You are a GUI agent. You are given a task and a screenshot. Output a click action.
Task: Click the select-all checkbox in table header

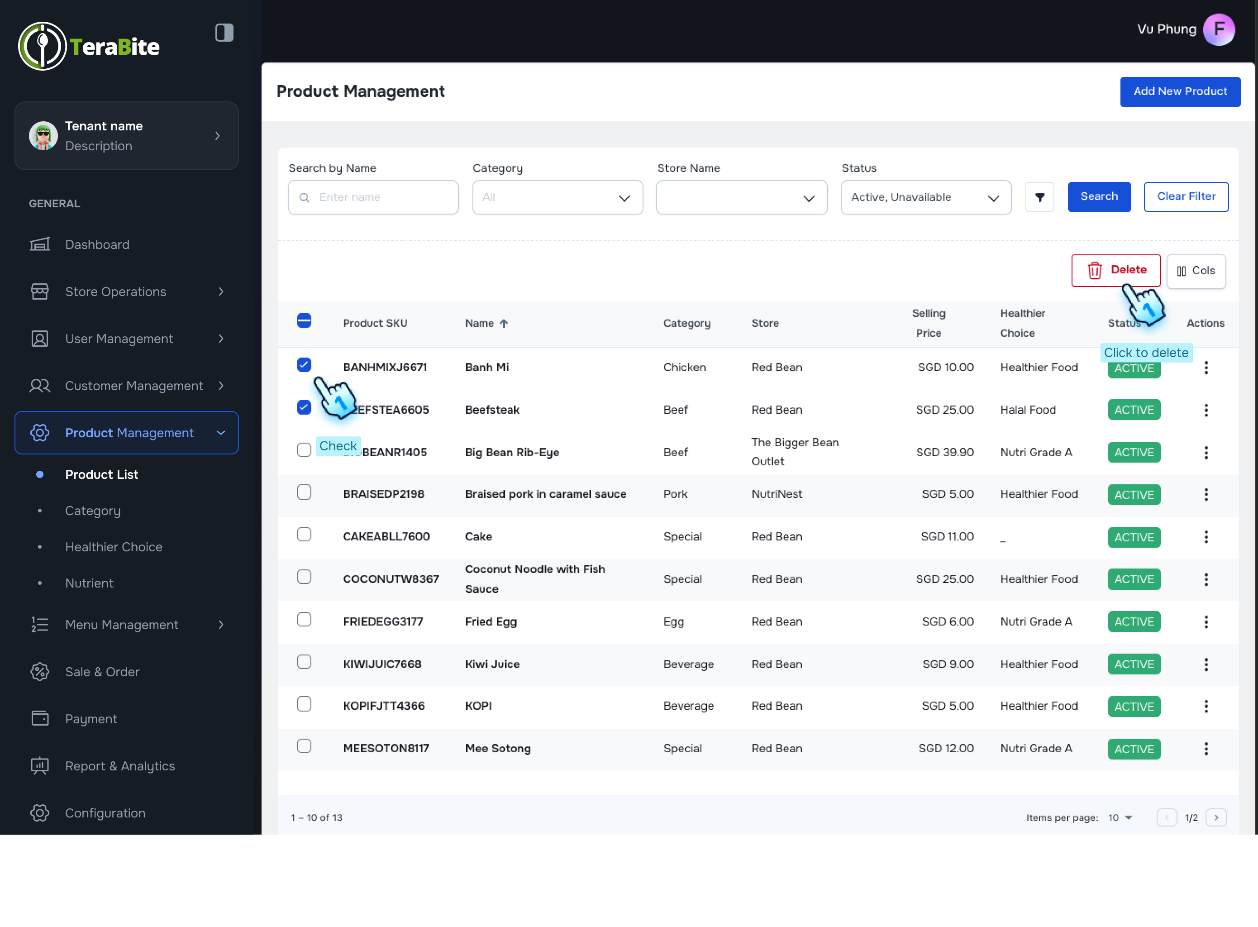[x=304, y=320]
